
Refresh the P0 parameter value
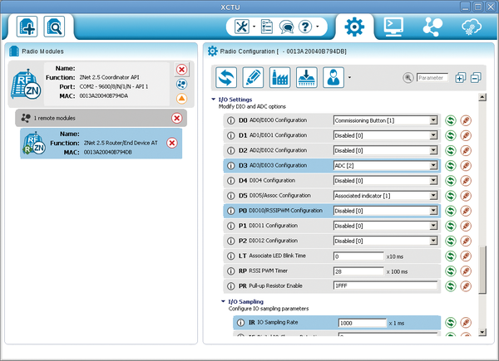pyautogui.click(x=451, y=211)
